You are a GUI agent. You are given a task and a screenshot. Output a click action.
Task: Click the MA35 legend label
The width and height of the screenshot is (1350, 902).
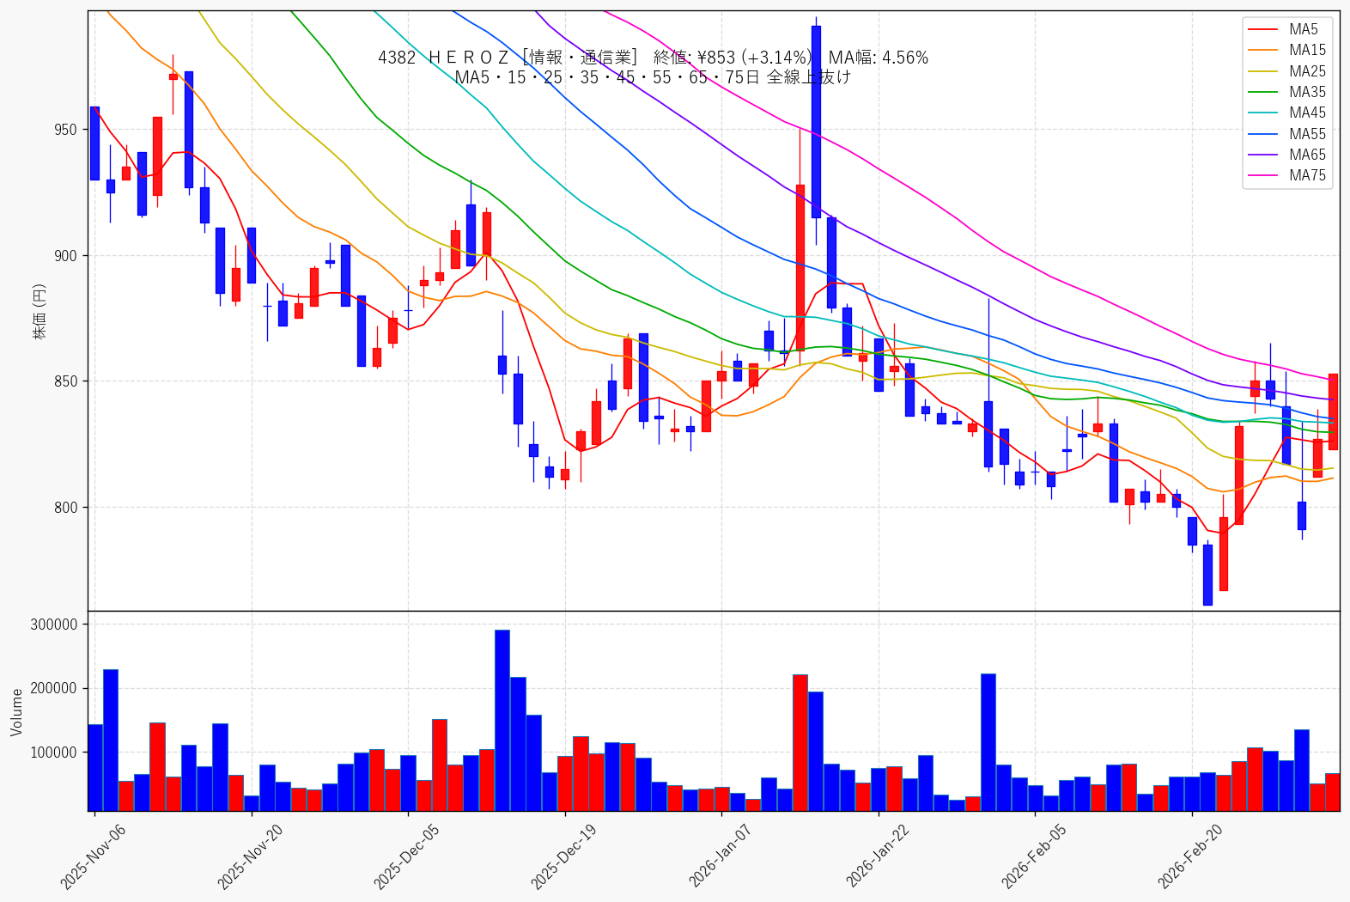tap(1307, 92)
